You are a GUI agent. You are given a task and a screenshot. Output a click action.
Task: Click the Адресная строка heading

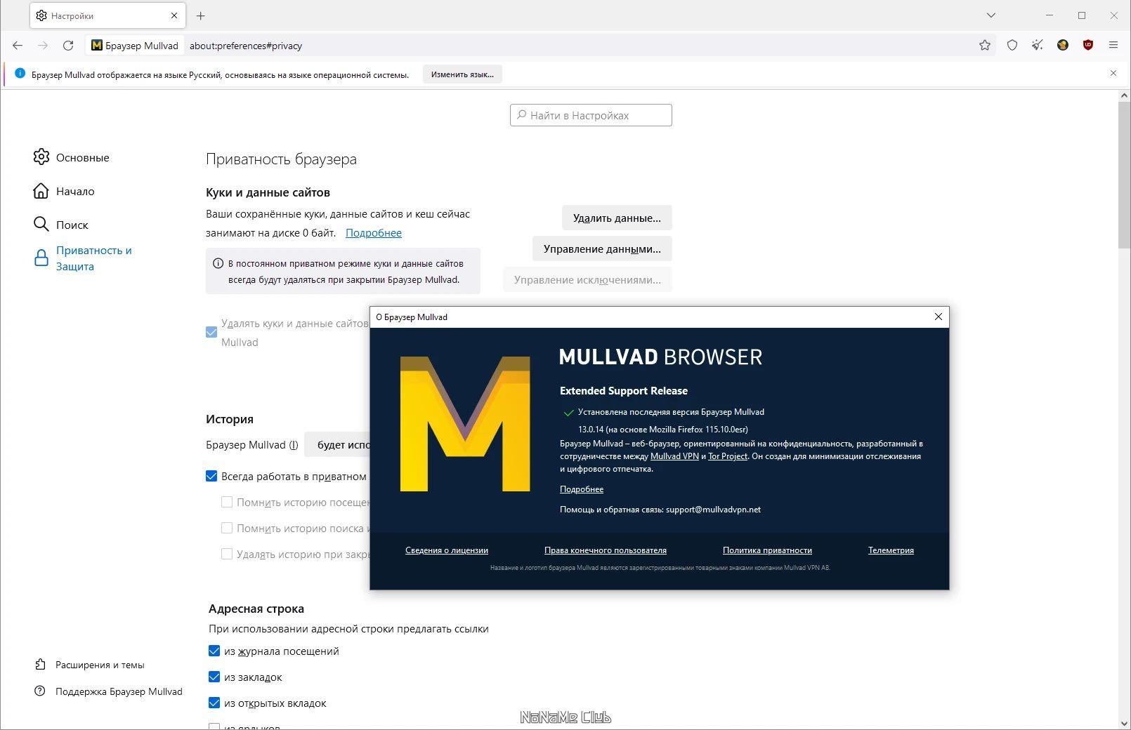(x=256, y=609)
